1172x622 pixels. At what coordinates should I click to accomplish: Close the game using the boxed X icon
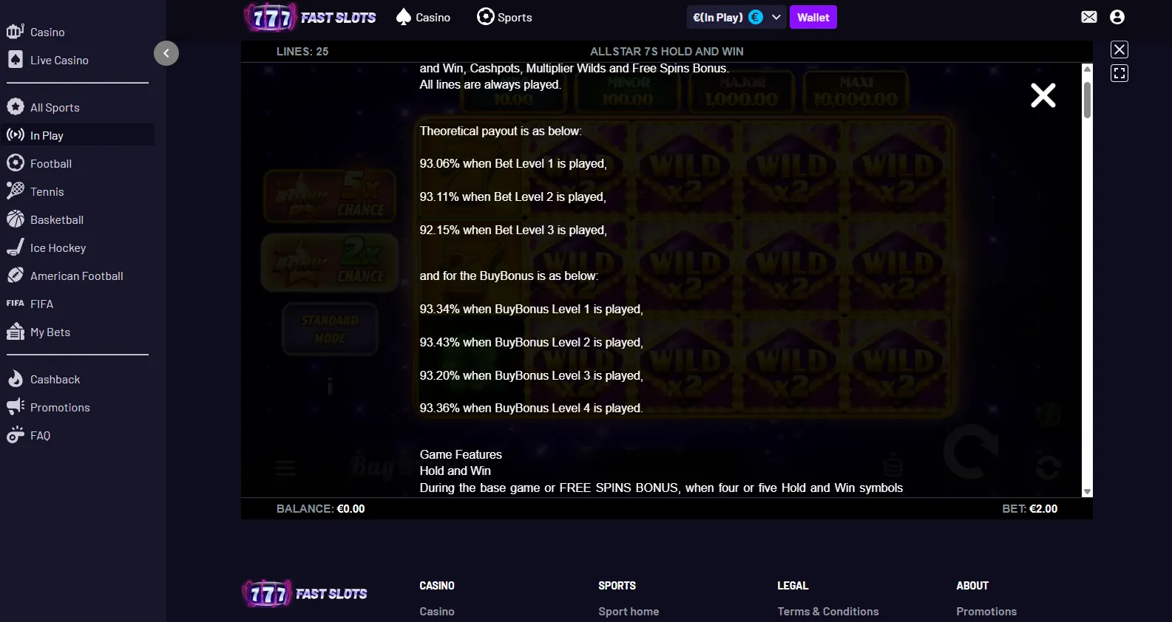pos(1120,49)
